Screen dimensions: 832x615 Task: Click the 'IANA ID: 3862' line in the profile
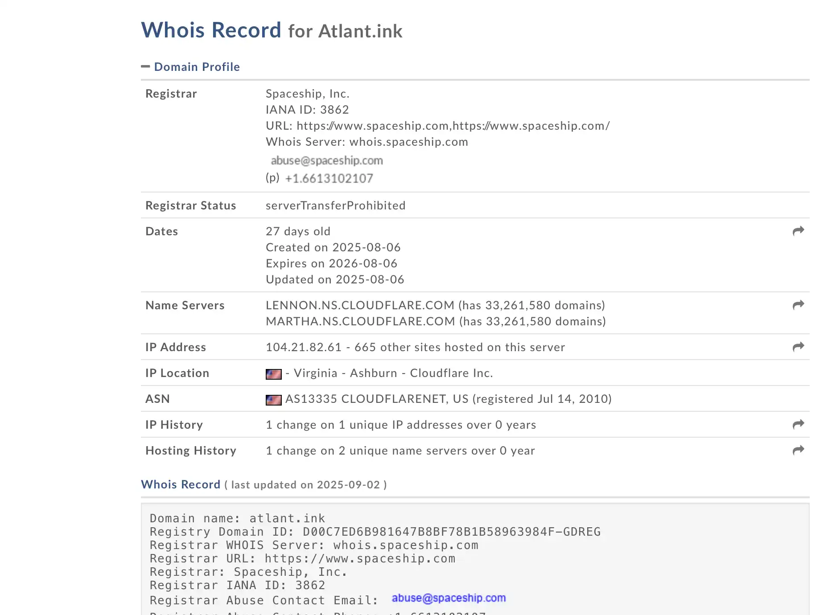click(307, 110)
